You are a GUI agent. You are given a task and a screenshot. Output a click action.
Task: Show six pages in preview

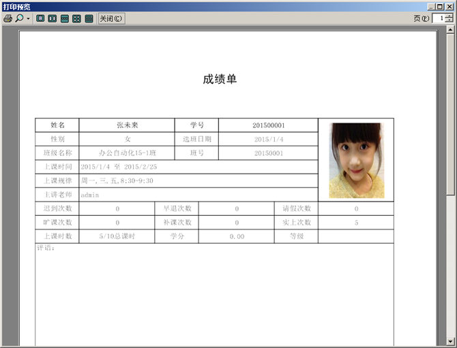click(89, 18)
